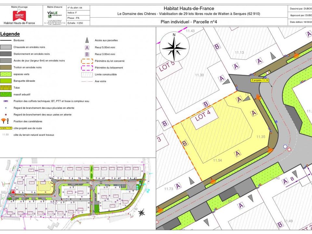Click the red triangle marker on overview map
This screenshot has width=312, height=234.
(x=13, y=192)
